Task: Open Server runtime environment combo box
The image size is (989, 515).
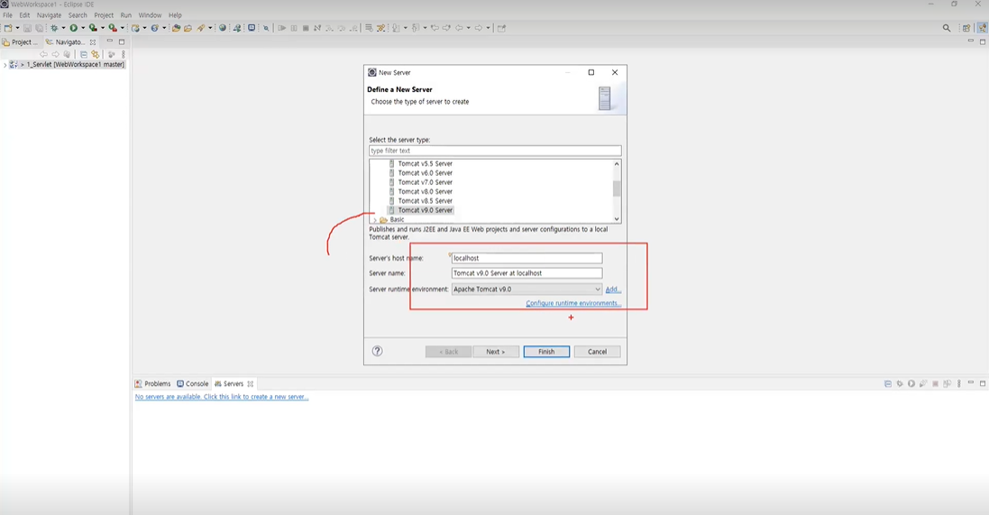Action: 527,289
